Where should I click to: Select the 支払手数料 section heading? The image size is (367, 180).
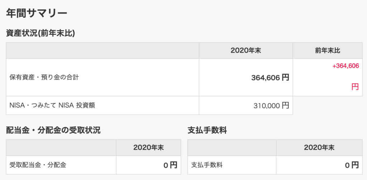tap(207, 131)
